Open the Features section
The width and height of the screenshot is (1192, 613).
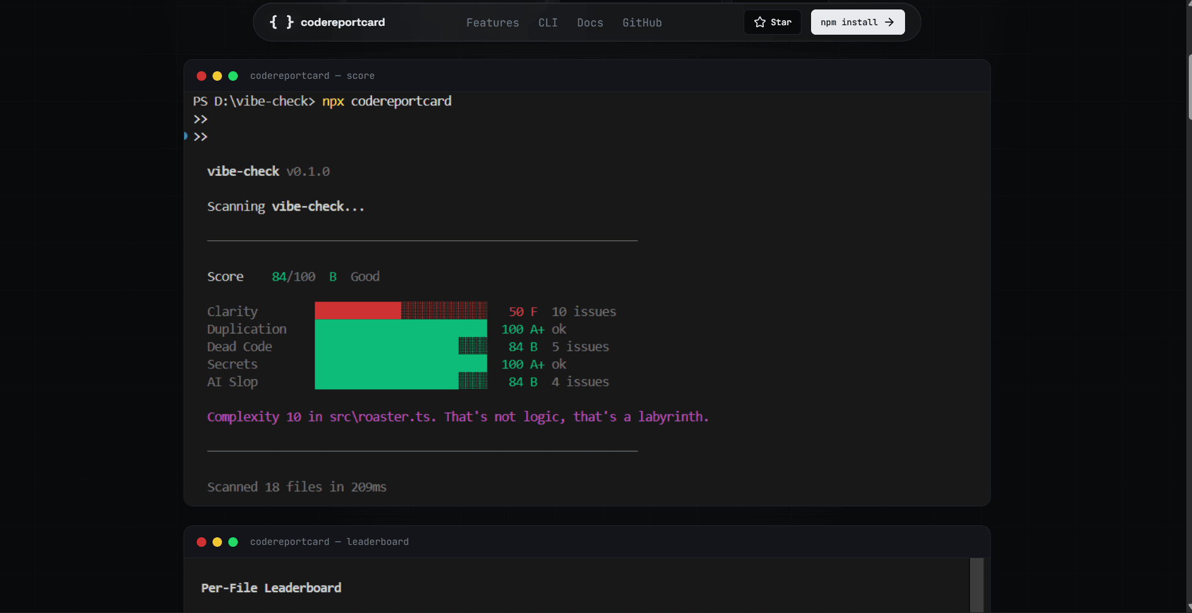[492, 22]
